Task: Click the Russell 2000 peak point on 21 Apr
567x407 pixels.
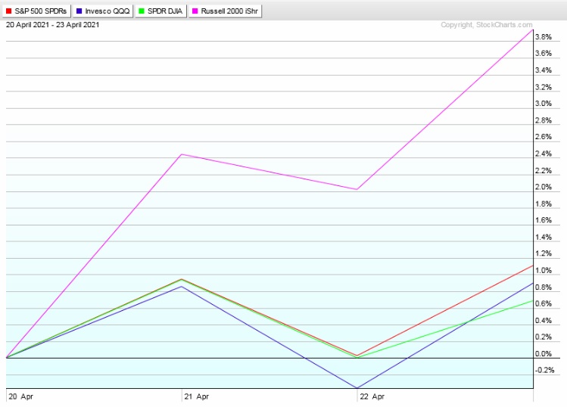Action: [x=182, y=154]
